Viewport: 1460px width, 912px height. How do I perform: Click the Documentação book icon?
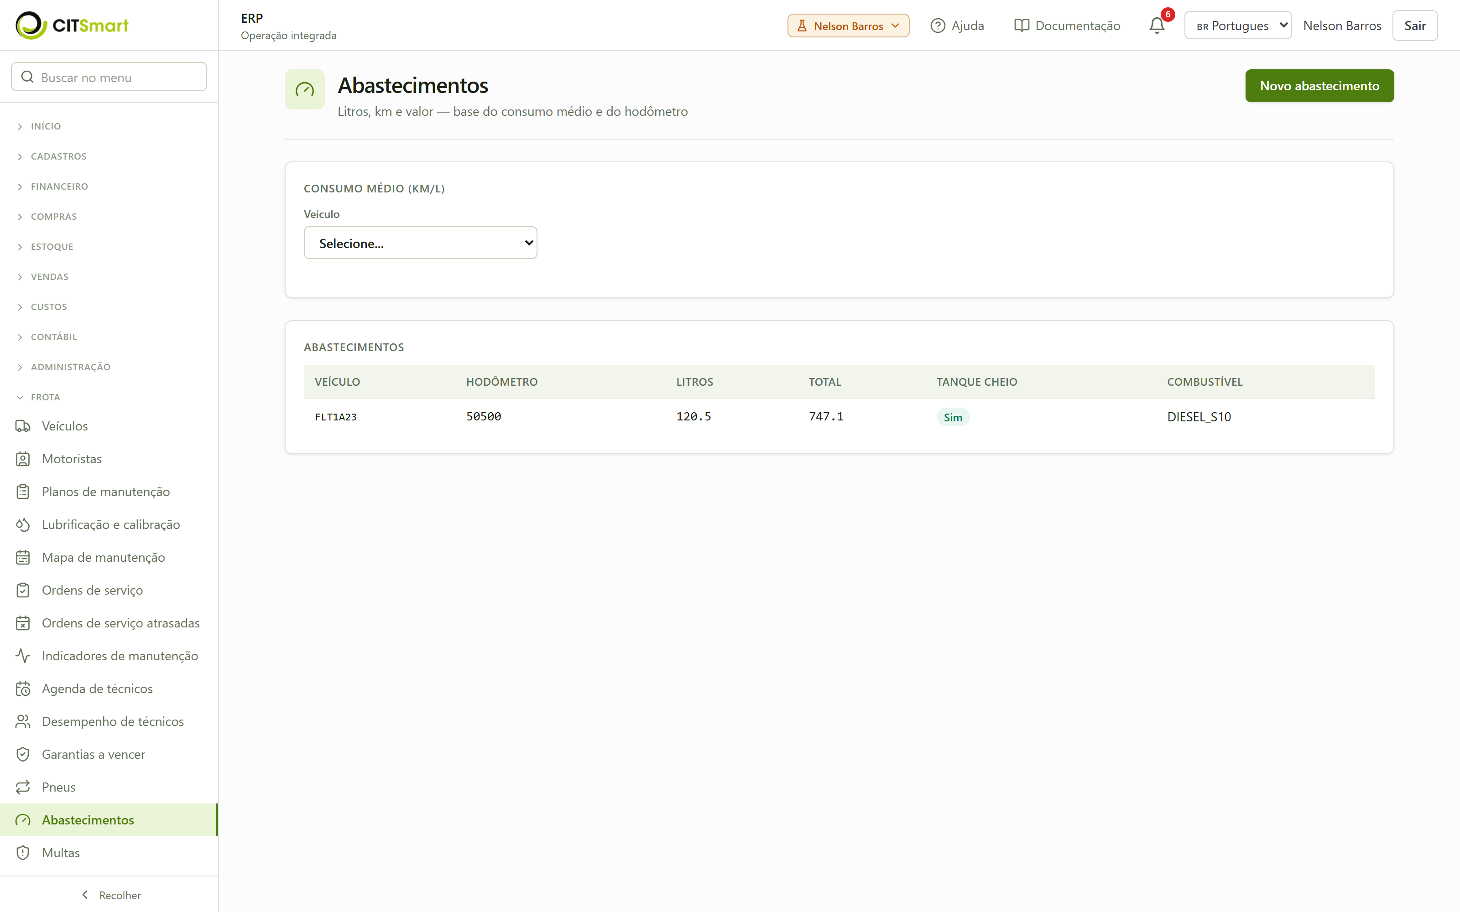coord(1022,26)
